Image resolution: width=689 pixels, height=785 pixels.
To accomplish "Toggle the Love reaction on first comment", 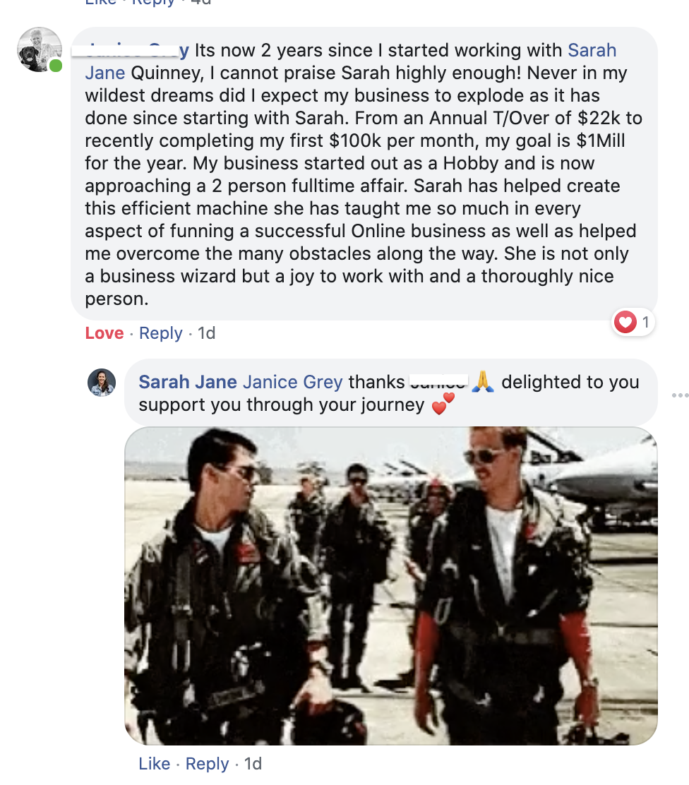I will click(x=104, y=333).
